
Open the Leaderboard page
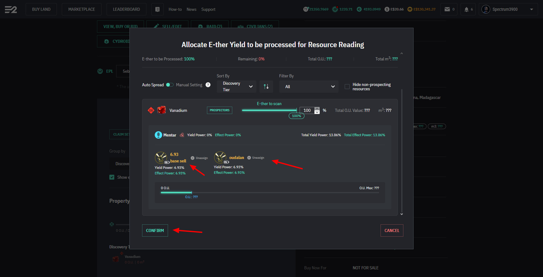pyautogui.click(x=126, y=9)
